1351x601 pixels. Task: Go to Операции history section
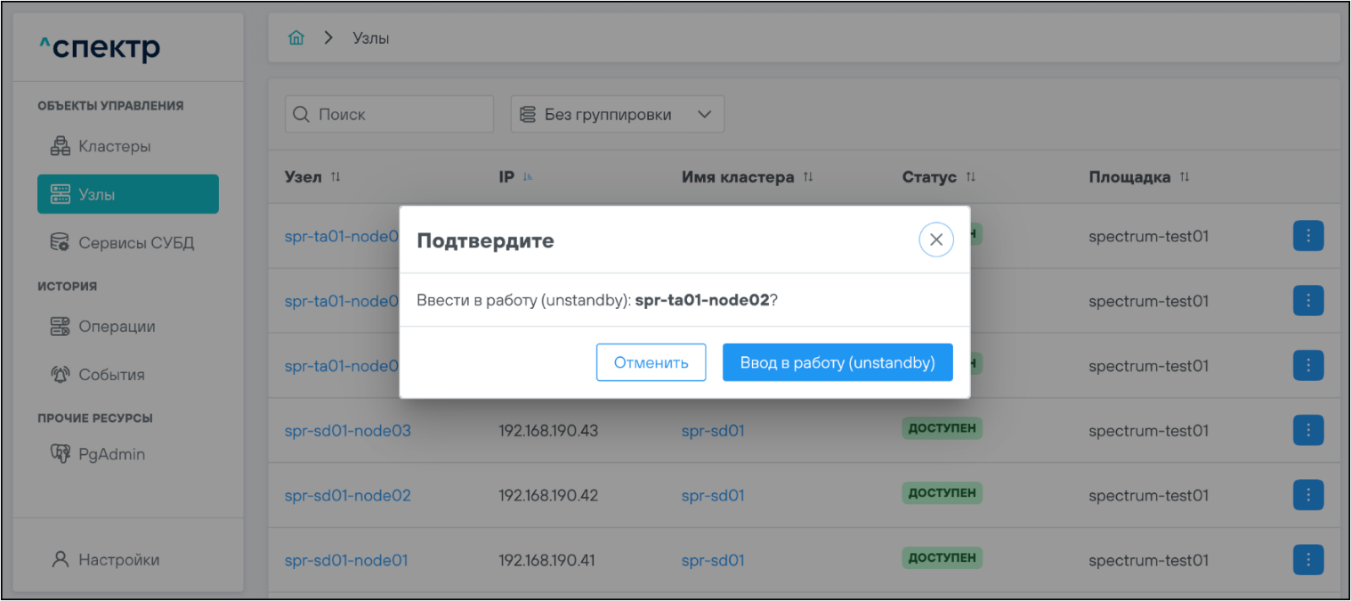117,327
